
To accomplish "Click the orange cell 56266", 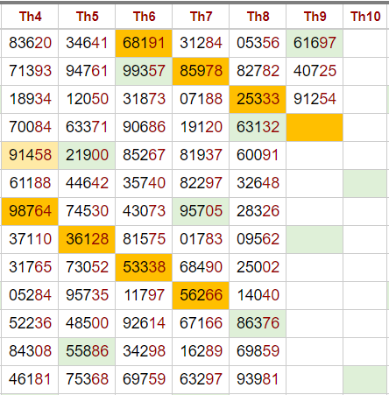I will click(x=201, y=295).
